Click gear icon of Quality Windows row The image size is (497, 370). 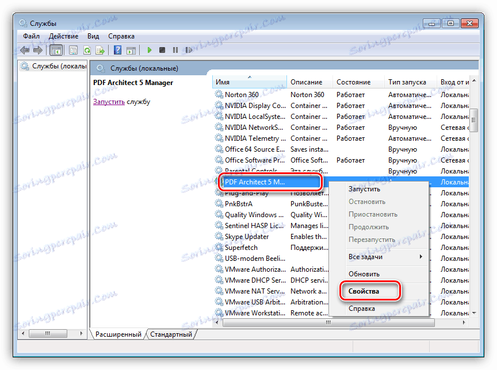(219, 214)
